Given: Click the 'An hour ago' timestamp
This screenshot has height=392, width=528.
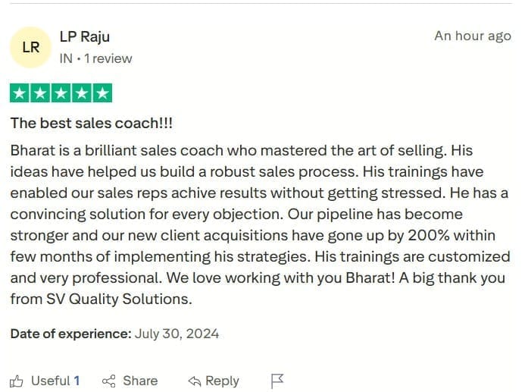Looking at the screenshot, I should 473,36.
